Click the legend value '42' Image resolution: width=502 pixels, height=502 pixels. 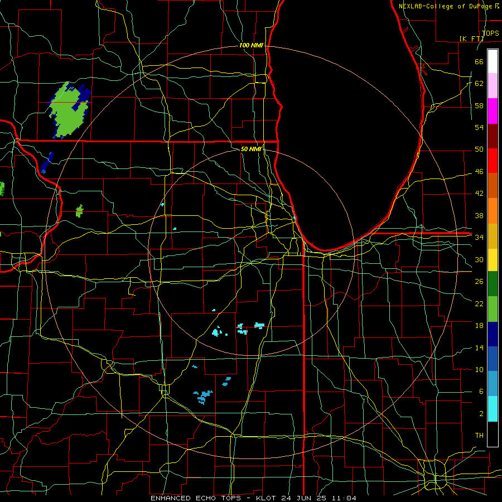[x=479, y=193]
